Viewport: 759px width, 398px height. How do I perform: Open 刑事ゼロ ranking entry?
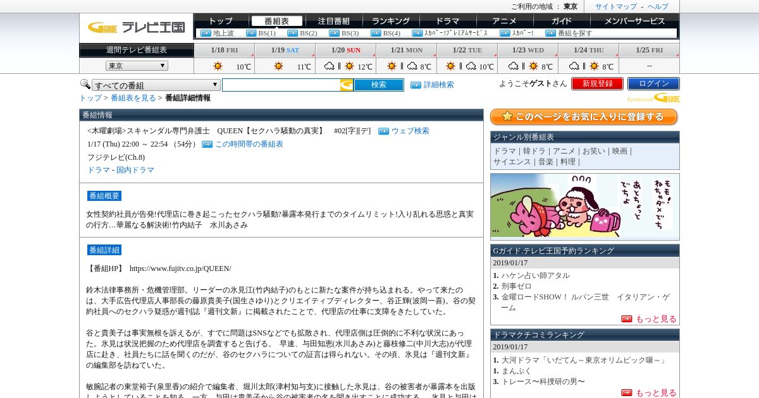517,286
